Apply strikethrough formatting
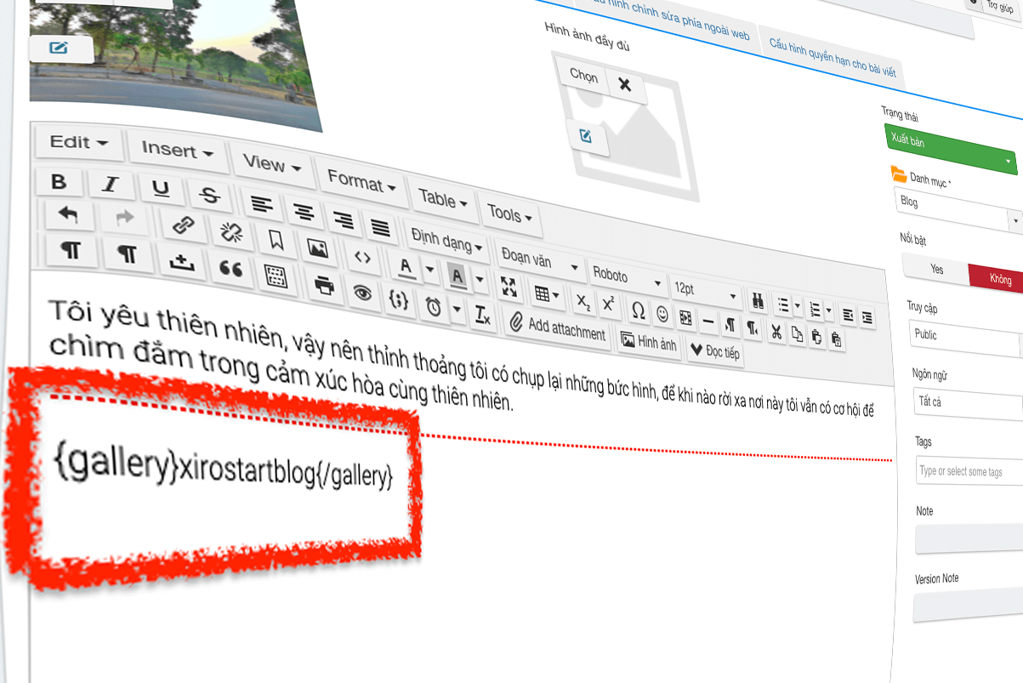This screenshot has width=1023, height=683. pos(209,195)
